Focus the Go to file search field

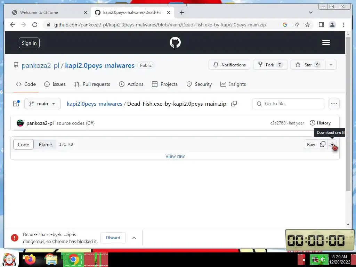pyautogui.click(x=288, y=104)
